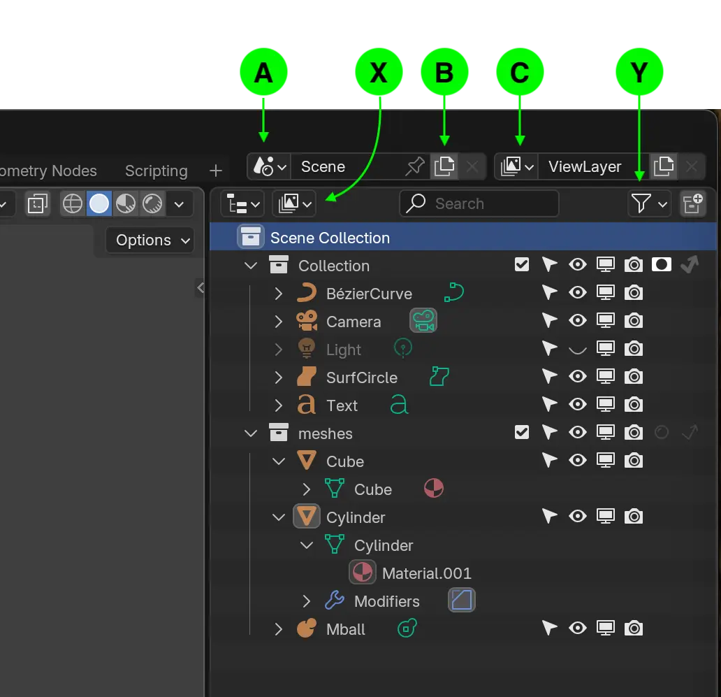721x697 pixels.
Task: Collapse the meshes collection
Action: coord(251,433)
